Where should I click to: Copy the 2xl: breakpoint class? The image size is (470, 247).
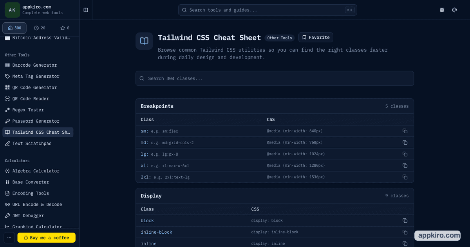tap(405, 177)
